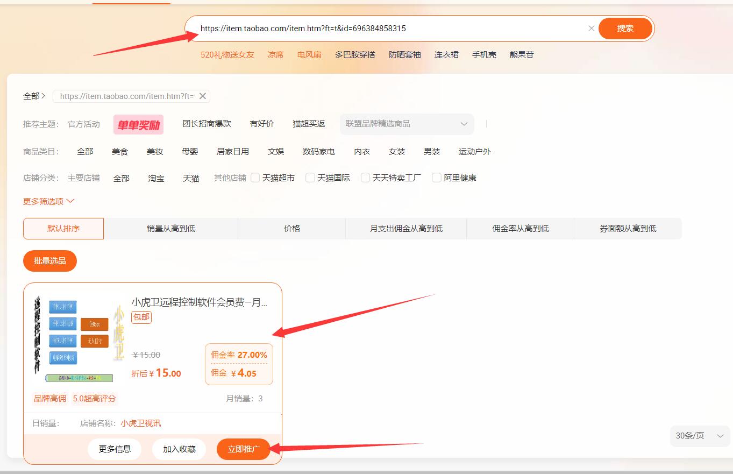This screenshot has height=474, width=733.
Task: Select hot keyword 多巴胺穿搭
Action: pyautogui.click(x=355, y=55)
